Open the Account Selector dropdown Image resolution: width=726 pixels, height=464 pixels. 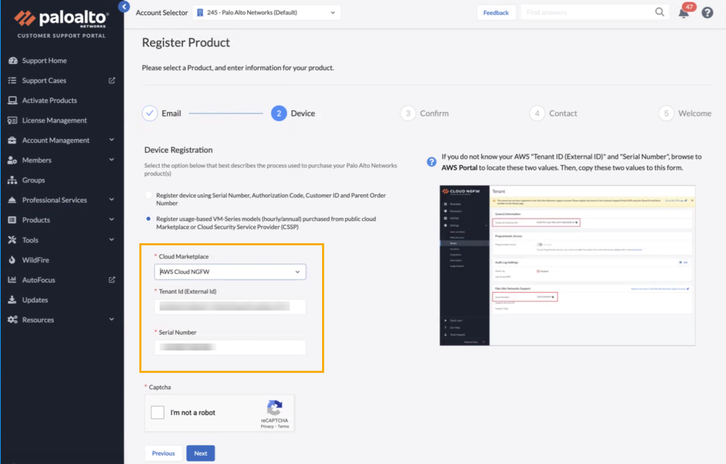[266, 13]
